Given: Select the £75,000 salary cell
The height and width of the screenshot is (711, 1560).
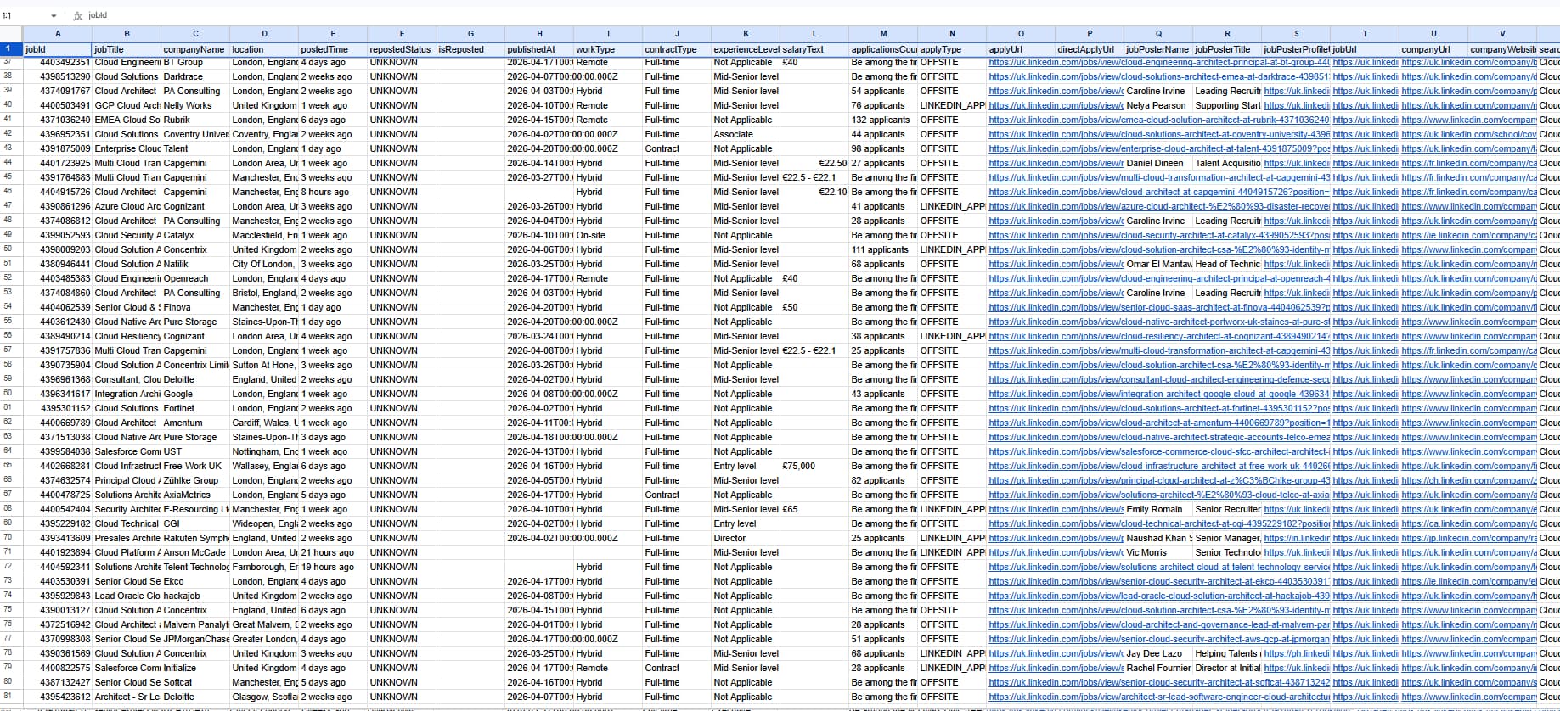Looking at the screenshot, I should pyautogui.click(x=814, y=466).
